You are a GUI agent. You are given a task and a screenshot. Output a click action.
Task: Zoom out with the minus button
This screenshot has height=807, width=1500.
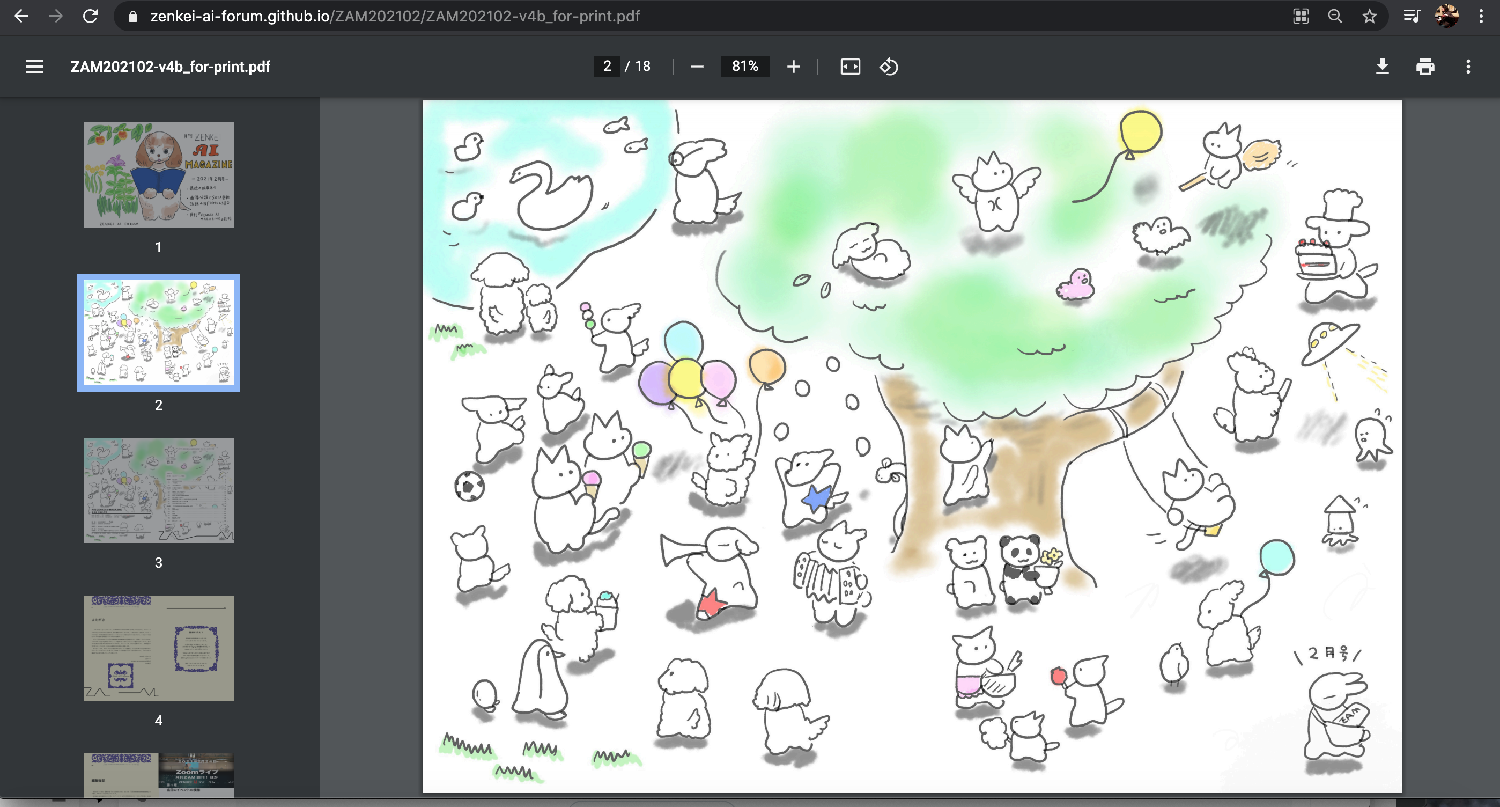click(697, 67)
